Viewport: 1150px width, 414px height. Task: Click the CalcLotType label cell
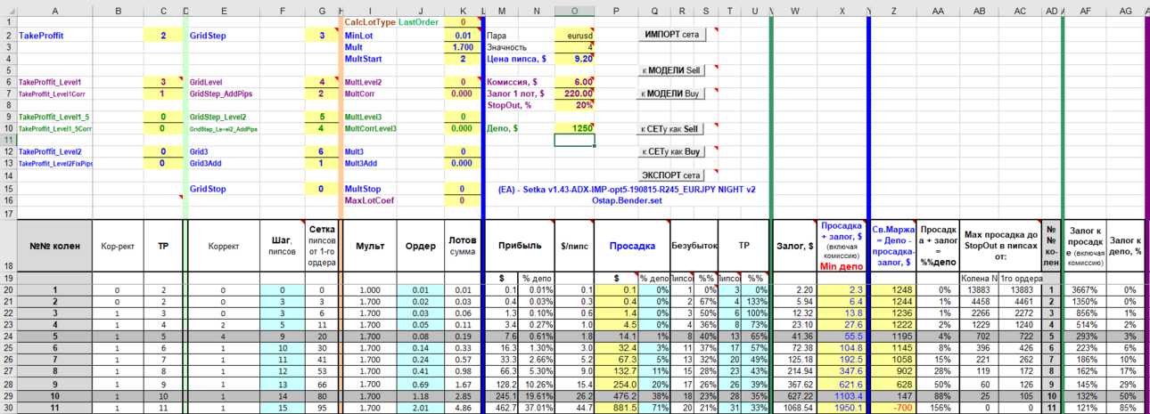tap(369, 22)
